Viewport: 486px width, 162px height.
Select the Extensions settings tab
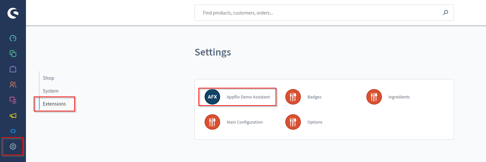pyautogui.click(x=54, y=104)
